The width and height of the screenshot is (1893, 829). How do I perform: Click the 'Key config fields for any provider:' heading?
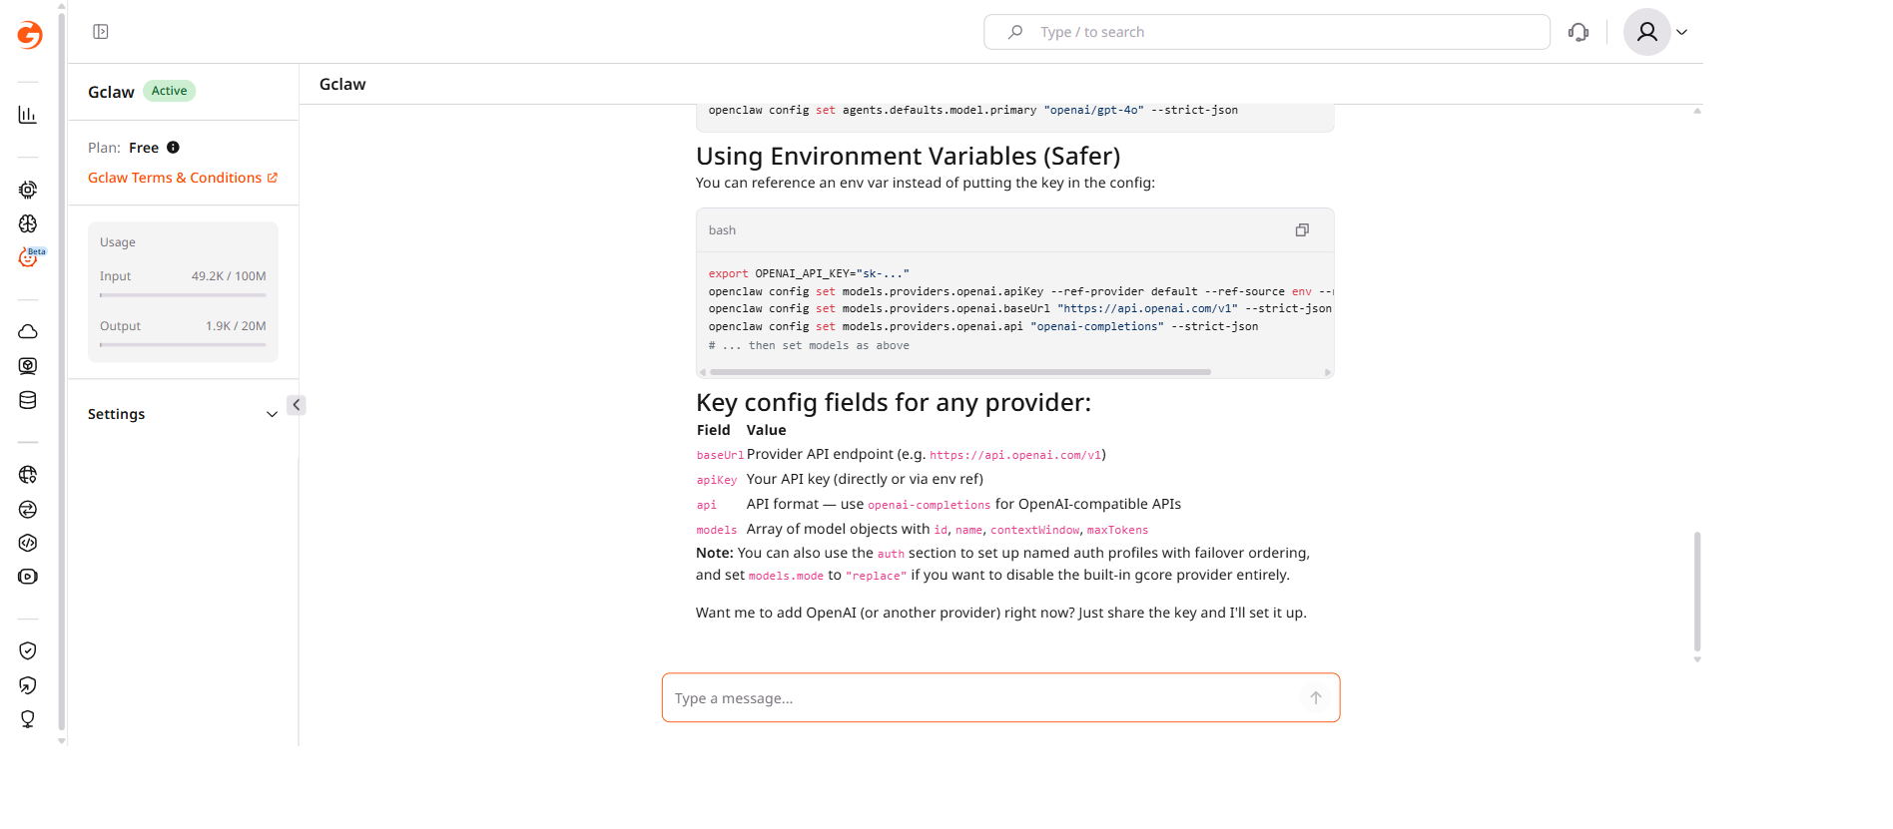[x=894, y=403]
